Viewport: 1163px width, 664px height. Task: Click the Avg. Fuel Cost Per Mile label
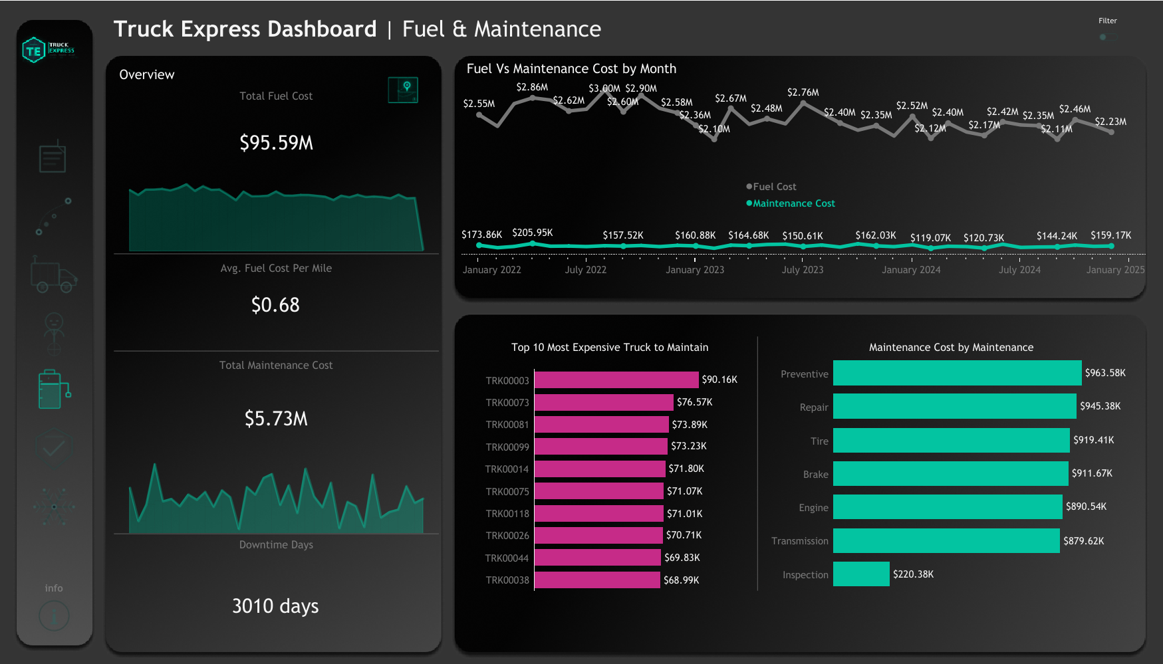pyautogui.click(x=276, y=268)
